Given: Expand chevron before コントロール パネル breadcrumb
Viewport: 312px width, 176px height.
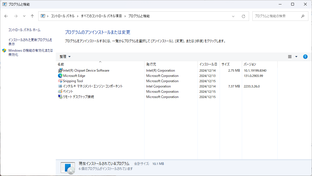Looking at the screenshot, I should pos(48,16).
